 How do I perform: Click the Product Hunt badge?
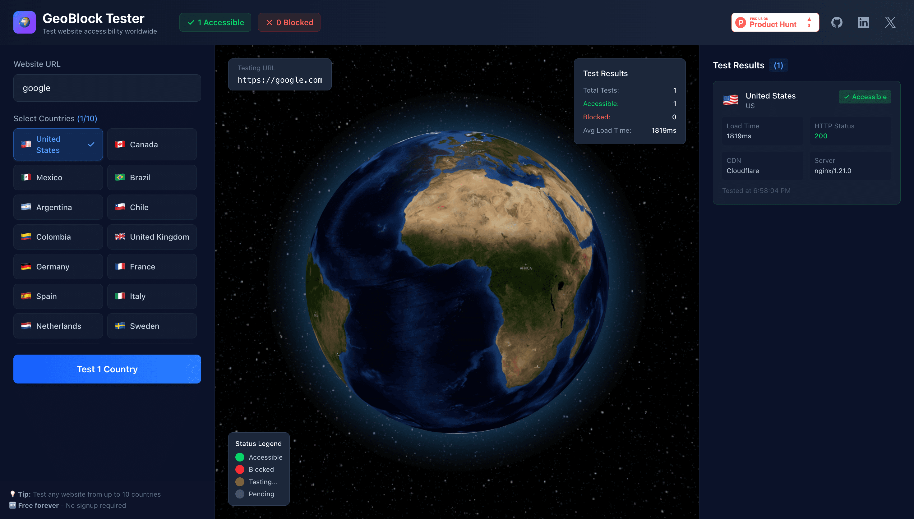(775, 22)
